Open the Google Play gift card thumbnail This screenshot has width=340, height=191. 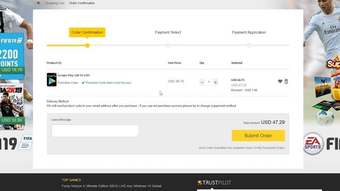pyautogui.click(x=52, y=80)
